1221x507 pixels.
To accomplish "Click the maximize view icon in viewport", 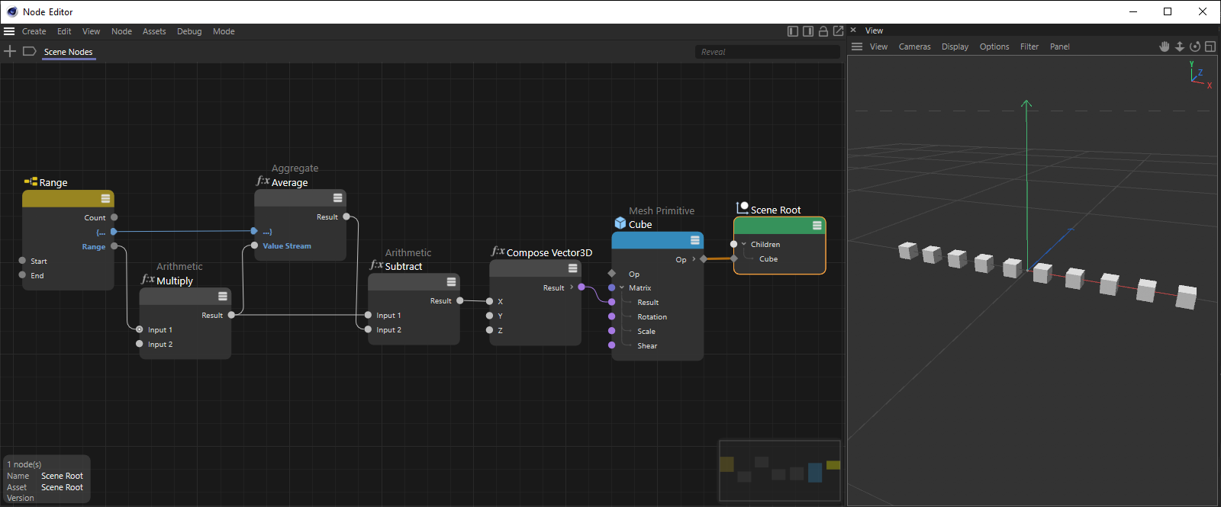I will (1210, 47).
